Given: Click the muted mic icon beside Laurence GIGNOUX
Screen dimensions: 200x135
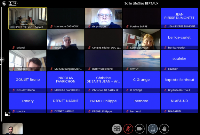Looking at the screenshot, I should tap(52, 26).
